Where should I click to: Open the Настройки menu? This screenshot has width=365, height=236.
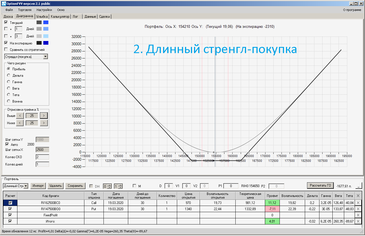[x=44, y=10]
